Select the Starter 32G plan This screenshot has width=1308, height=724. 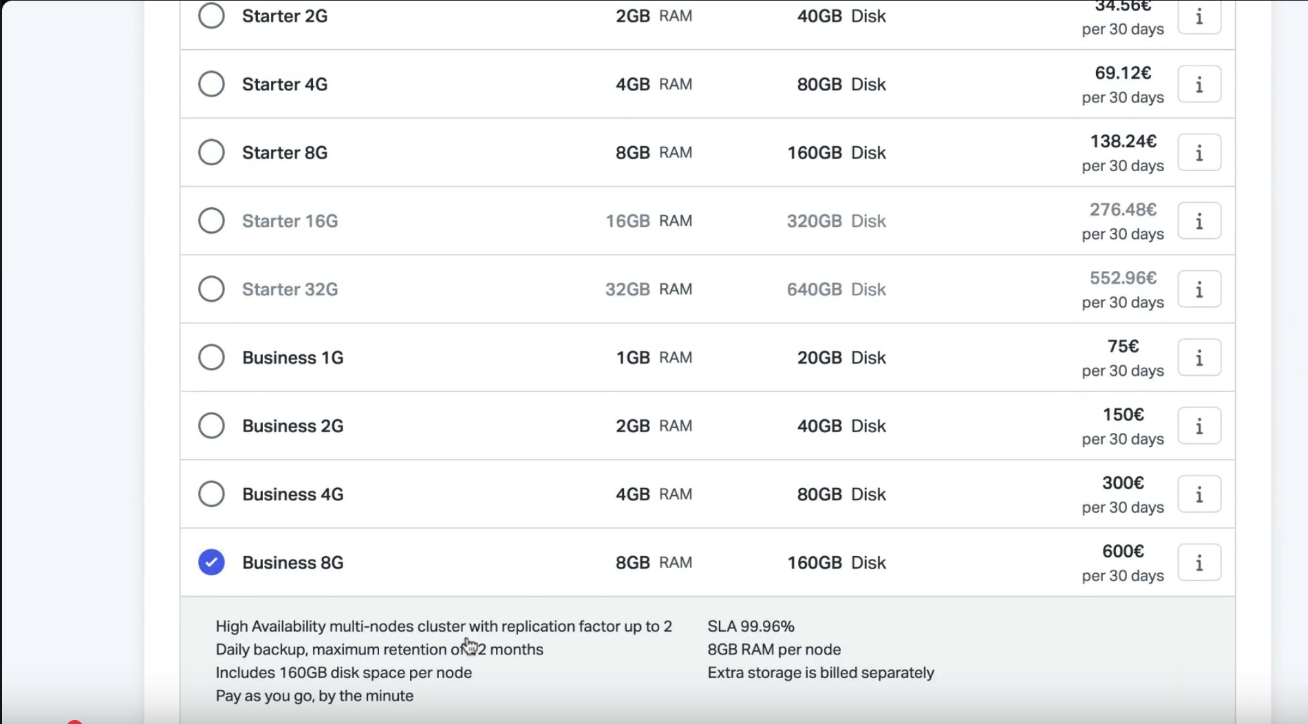click(211, 289)
